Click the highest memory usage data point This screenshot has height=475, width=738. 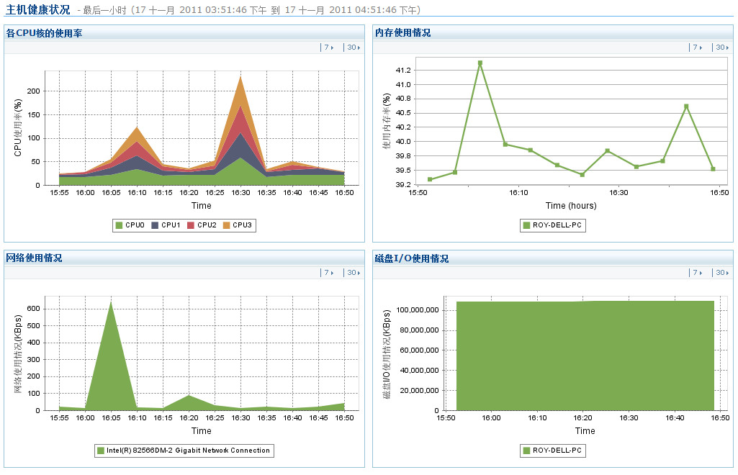pyautogui.click(x=480, y=63)
